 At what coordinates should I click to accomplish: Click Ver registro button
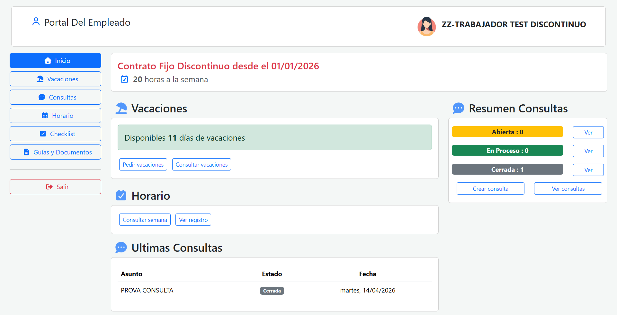coord(193,220)
